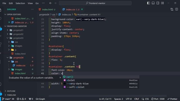This screenshot has height=101, width=180.
Task: Click Port : 5500 live server status item
Action: (158, 99)
